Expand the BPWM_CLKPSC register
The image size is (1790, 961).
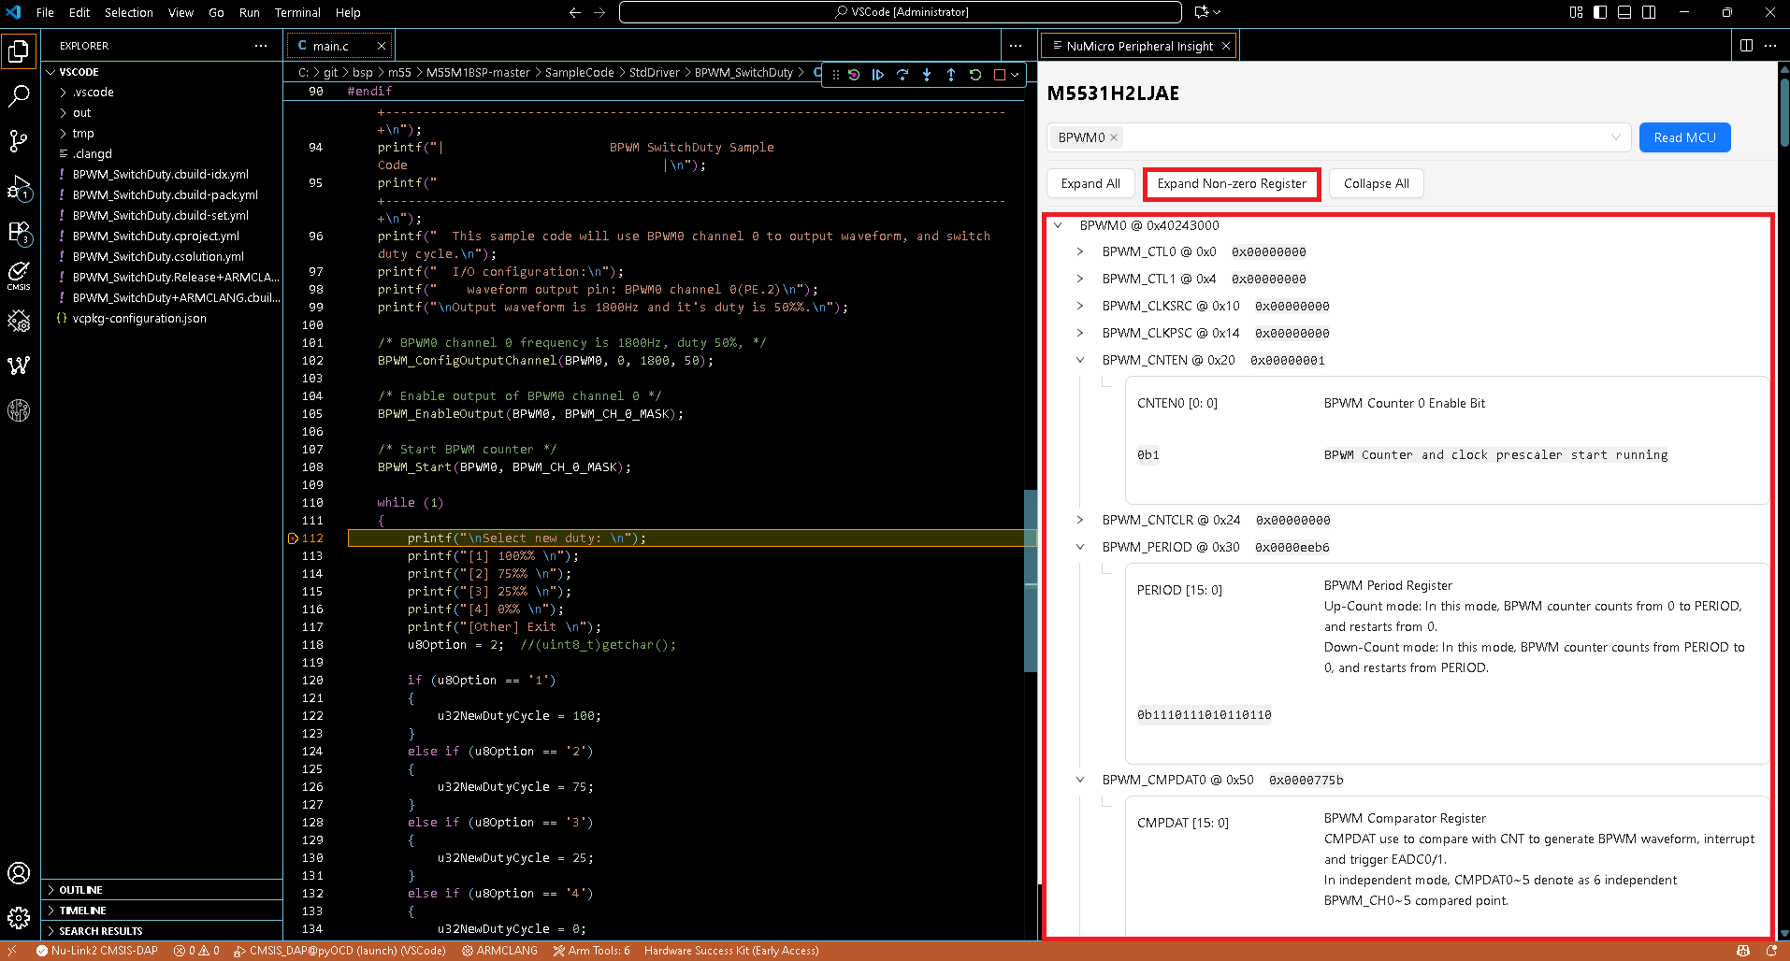(x=1080, y=333)
